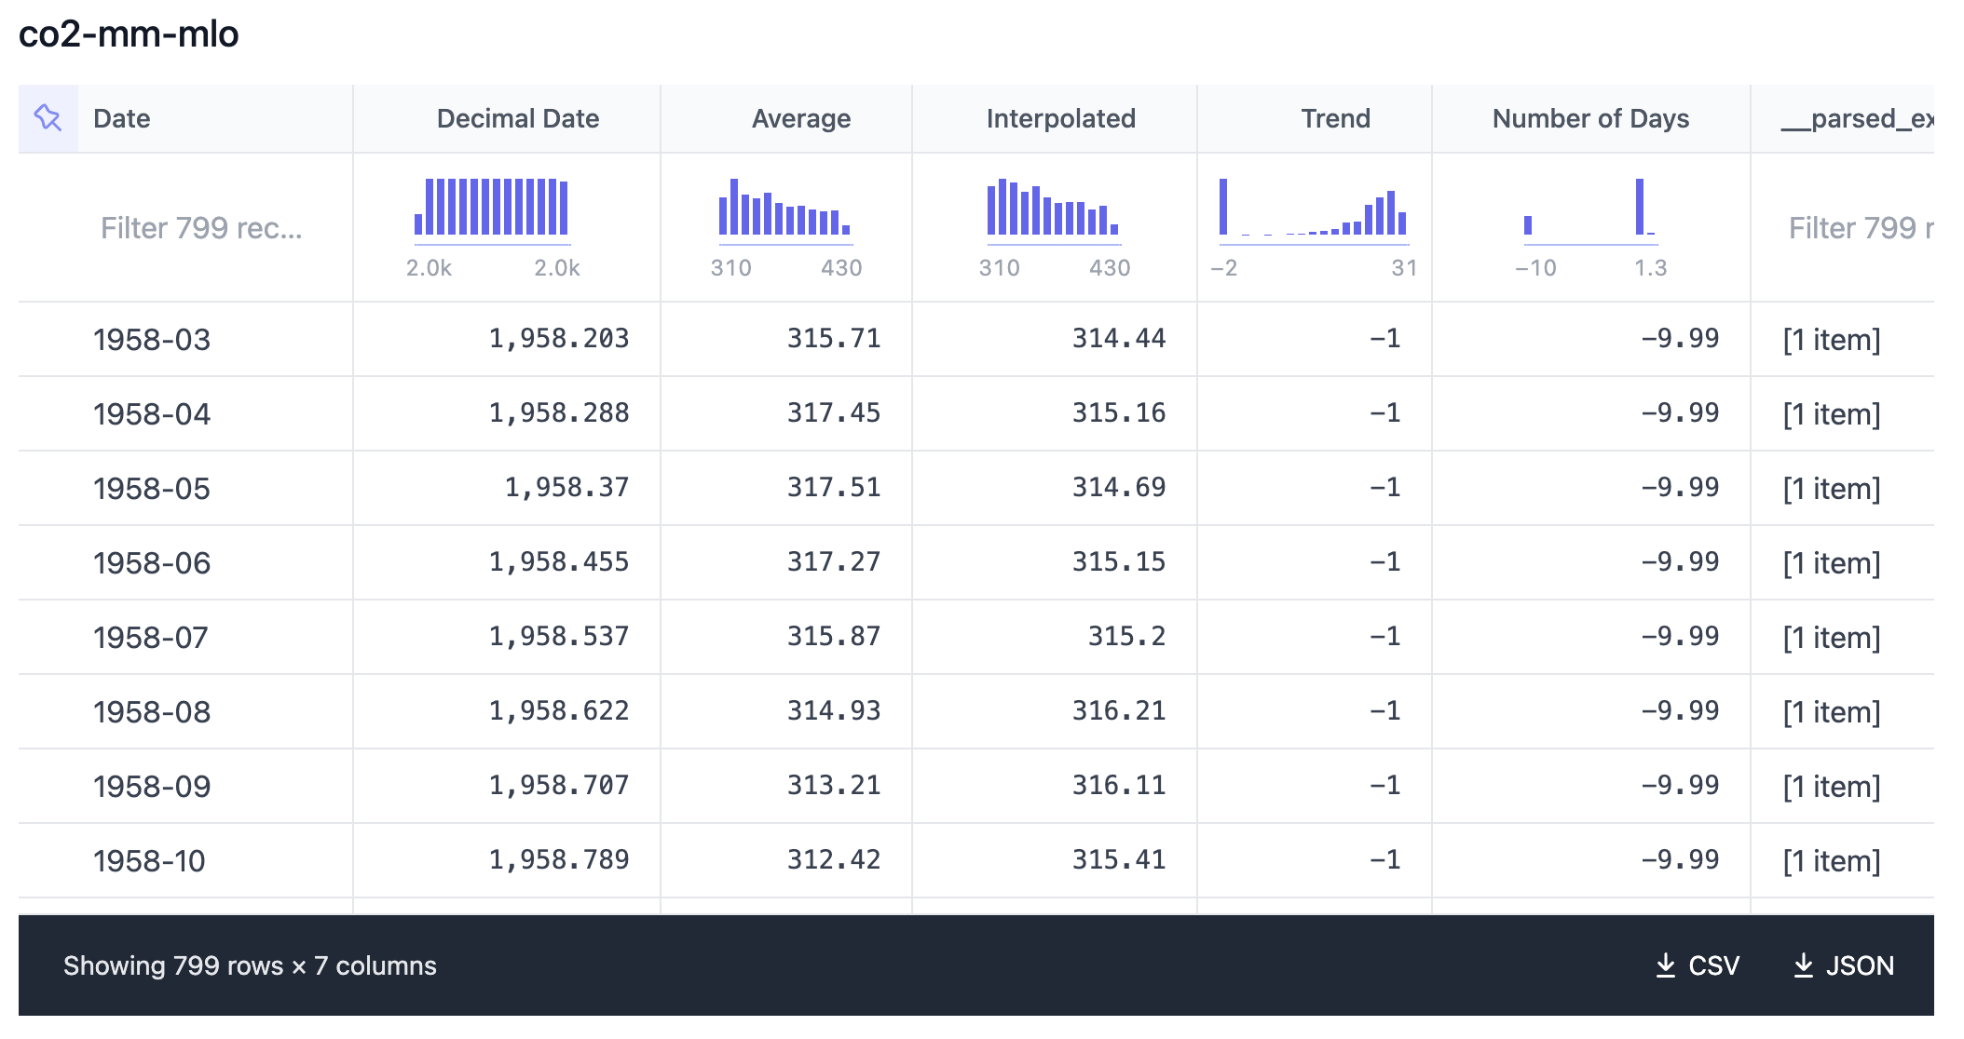
Task: Click interpolated value 316.11
Action: tap(1119, 785)
